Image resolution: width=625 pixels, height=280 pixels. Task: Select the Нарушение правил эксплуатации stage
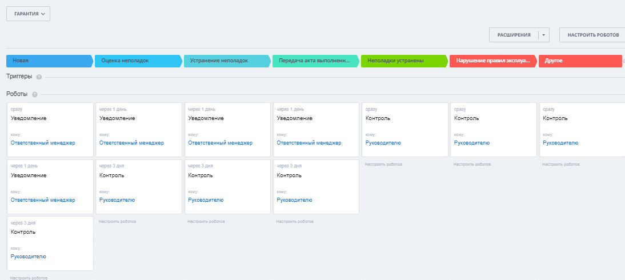(x=492, y=61)
